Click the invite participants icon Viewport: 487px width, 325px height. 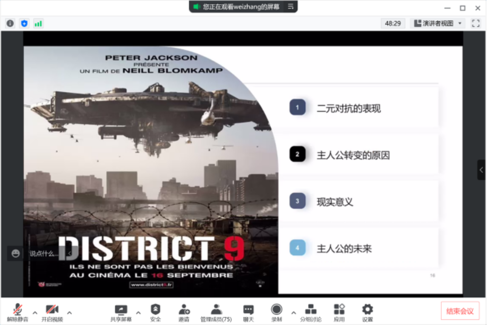pyautogui.click(x=184, y=313)
